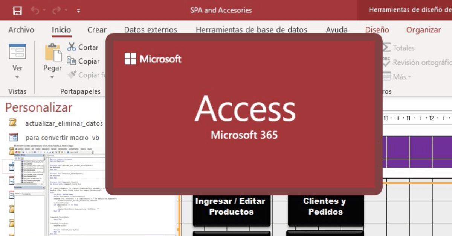Open the Redo history dropdown arrow
Image resolution: width=452 pixels, height=236 pixels.
click(x=66, y=11)
